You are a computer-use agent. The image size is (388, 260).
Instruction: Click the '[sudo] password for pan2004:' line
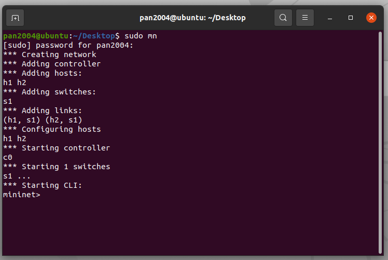click(68, 45)
